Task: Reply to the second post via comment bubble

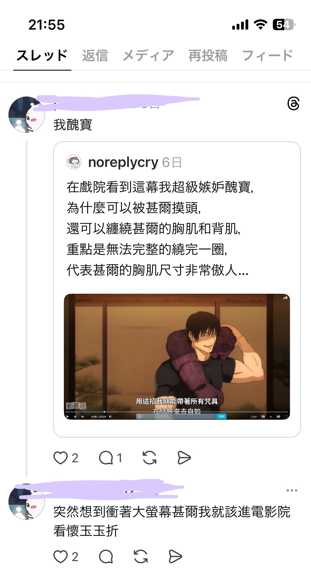Action: [x=106, y=557]
